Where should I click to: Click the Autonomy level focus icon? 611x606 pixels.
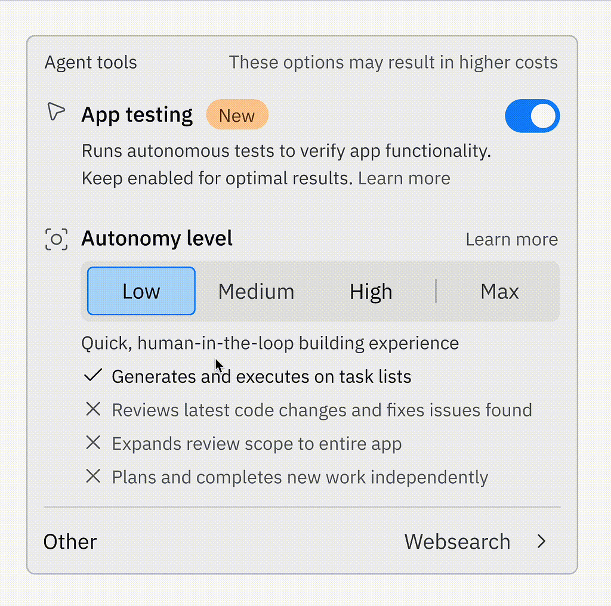[57, 239]
